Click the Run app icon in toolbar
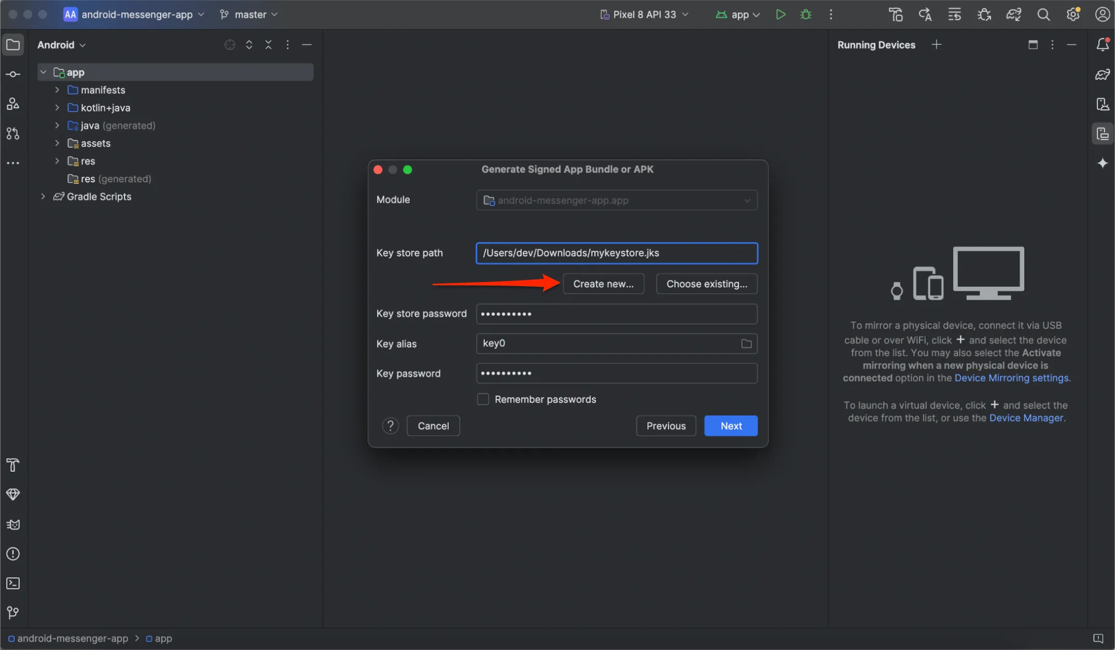 [x=780, y=14]
